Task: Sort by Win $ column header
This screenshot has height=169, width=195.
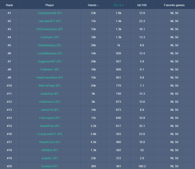Action: pyautogui.click(x=118, y=5)
